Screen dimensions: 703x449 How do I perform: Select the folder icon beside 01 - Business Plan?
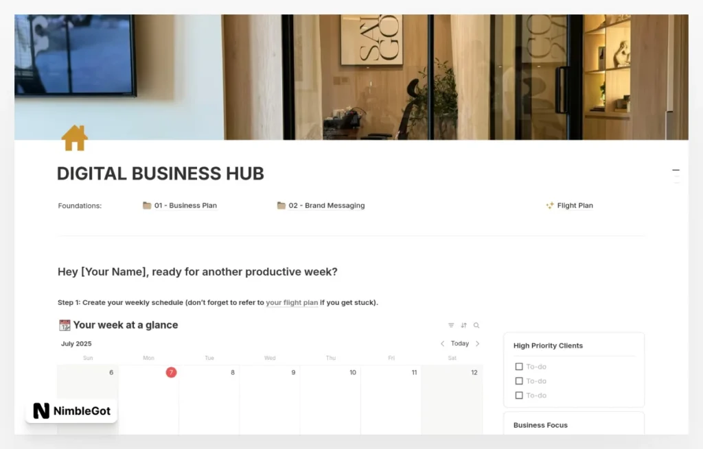click(x=146, y=205)
